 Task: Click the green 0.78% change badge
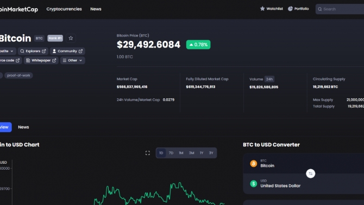click(198, 45)
